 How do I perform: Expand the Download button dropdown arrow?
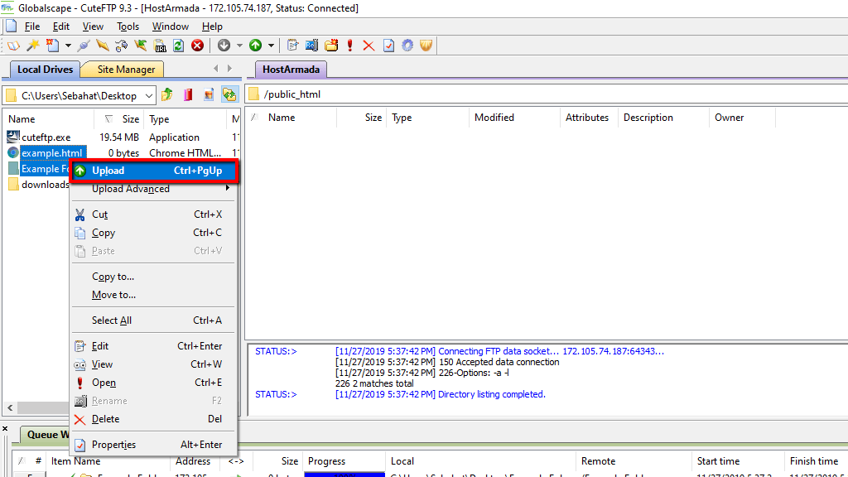tap(239, 46)
